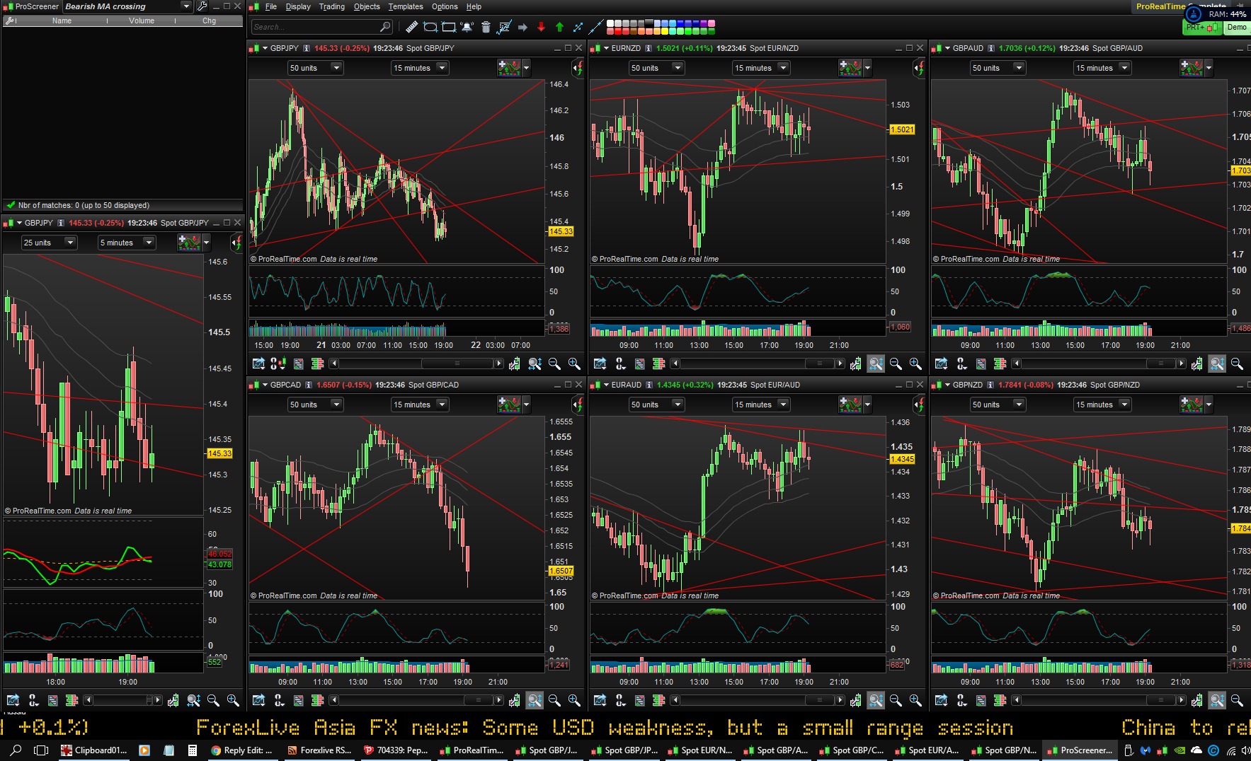Click horizontal zoom fit icon on GBPJPY 15-minute chart
Image resolution: width=1251 pixels, height=761 pixels.
tap(535, 364)
